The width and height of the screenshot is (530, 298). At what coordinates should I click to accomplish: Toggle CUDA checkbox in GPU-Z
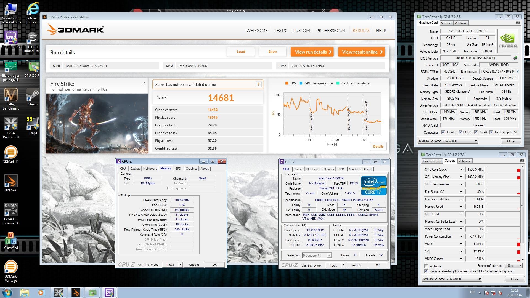coord(460,132)
